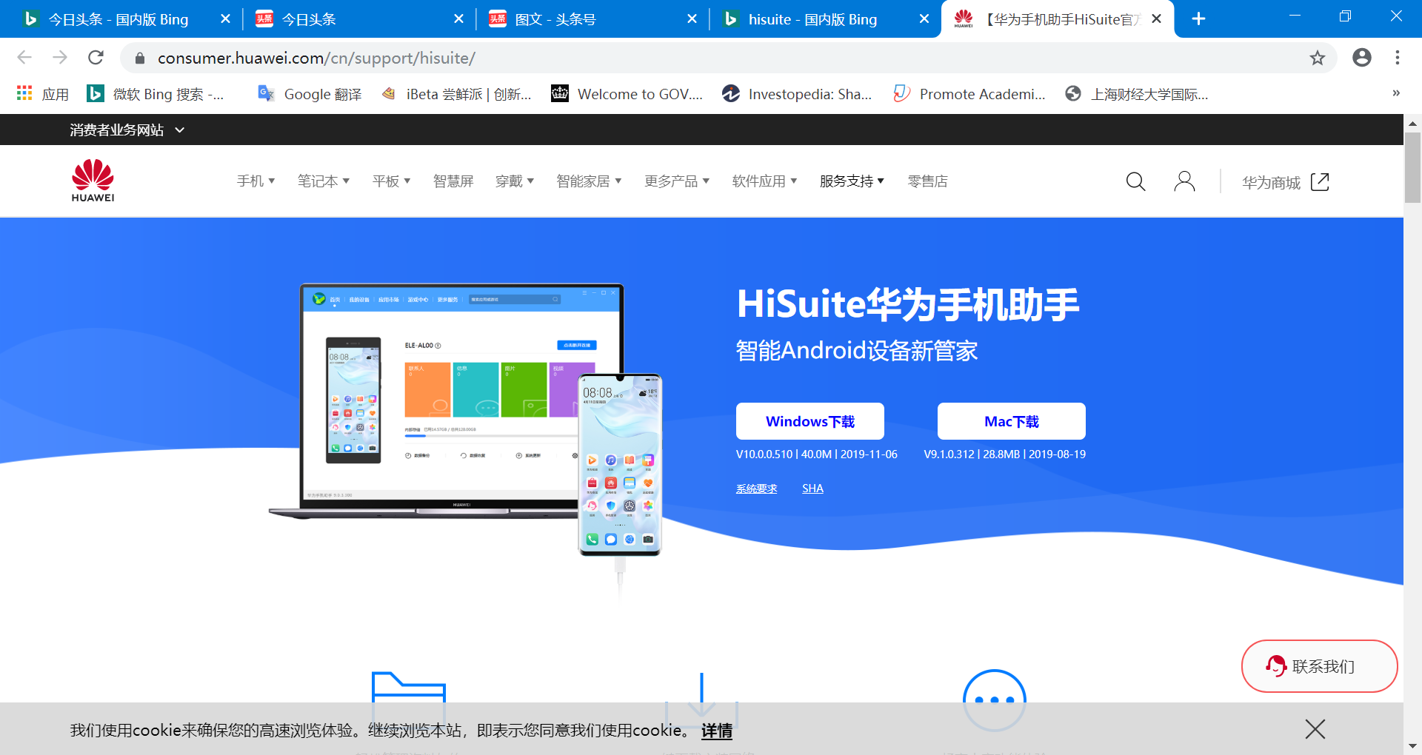Click the 联系我们 contact button

tap(1319, 666)
